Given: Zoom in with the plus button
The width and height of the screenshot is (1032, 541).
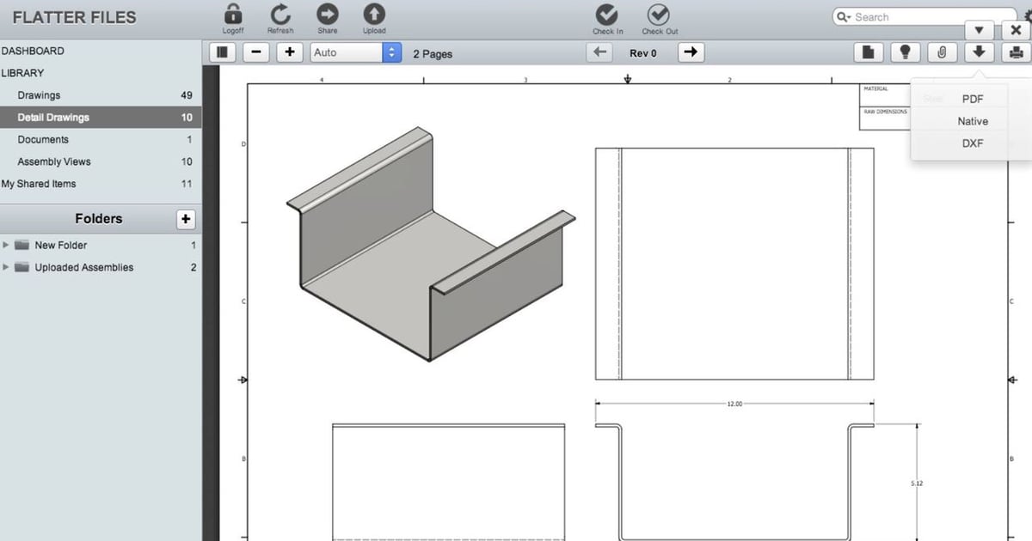Looking at the screenshot, I should click(290, 52).
